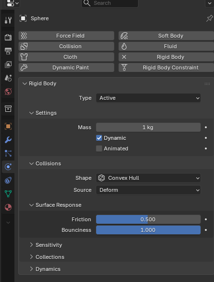Toggle the pin icon for Sphere

coord(209,18)
